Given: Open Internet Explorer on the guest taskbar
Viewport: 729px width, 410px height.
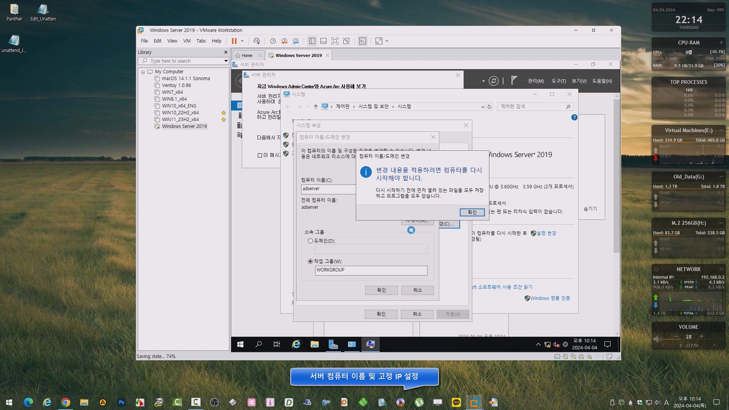Looking at the screenshot, I should point(296,344).
